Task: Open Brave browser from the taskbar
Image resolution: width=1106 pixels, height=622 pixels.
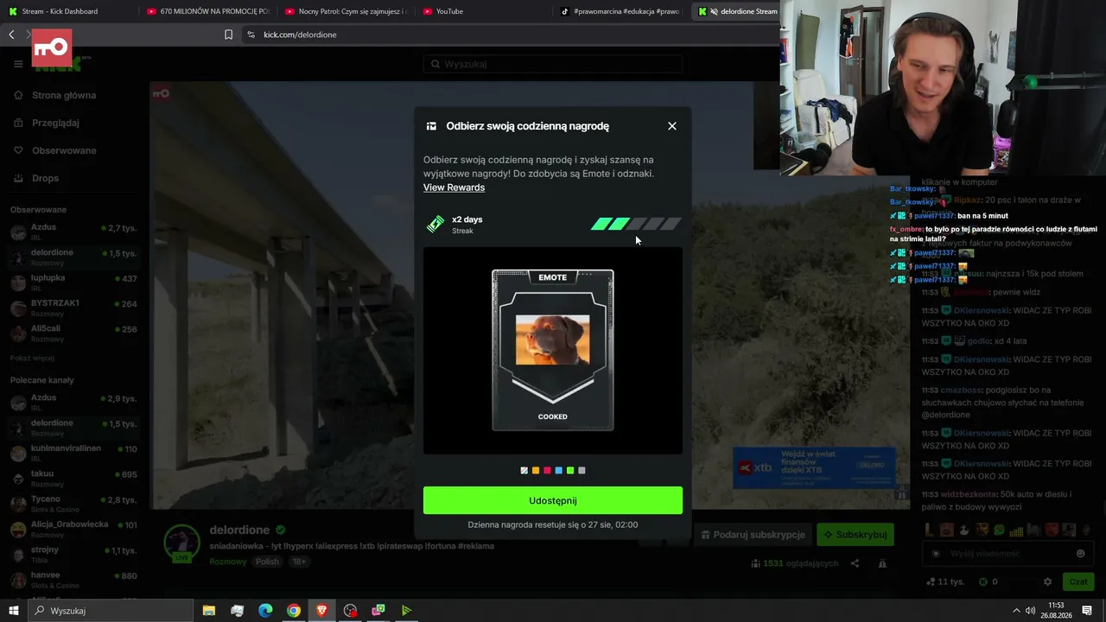Action: coord(322,611)
